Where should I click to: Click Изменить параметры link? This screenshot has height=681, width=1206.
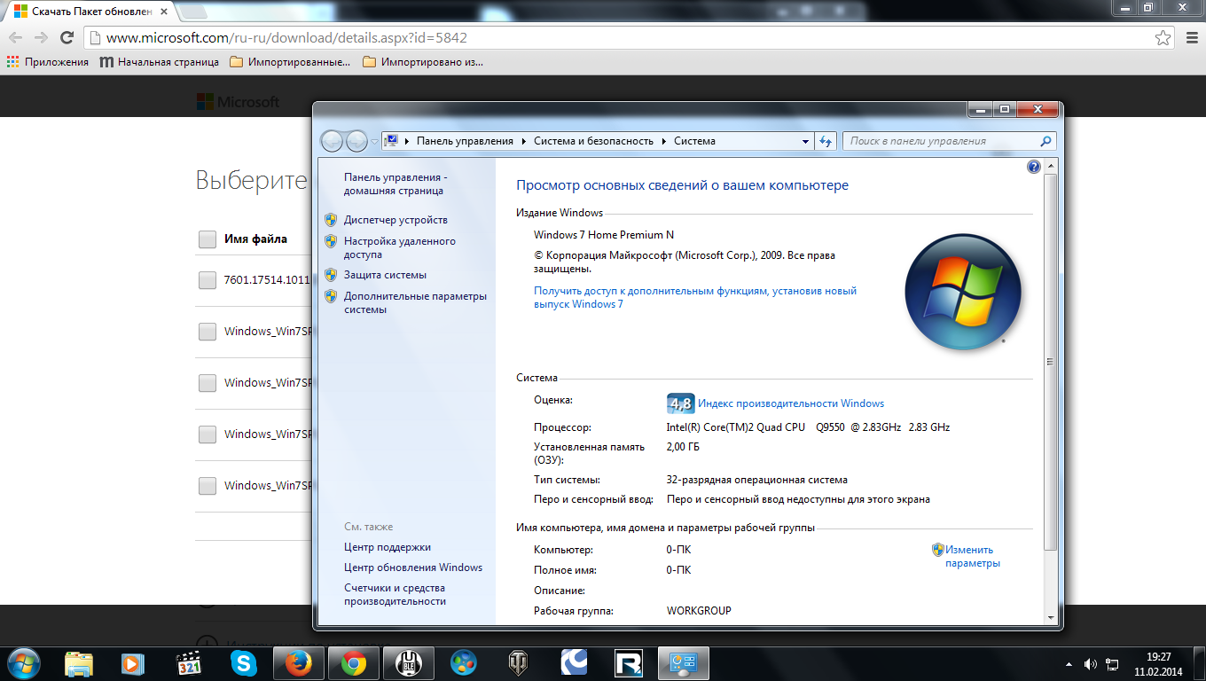click(972, 556)
